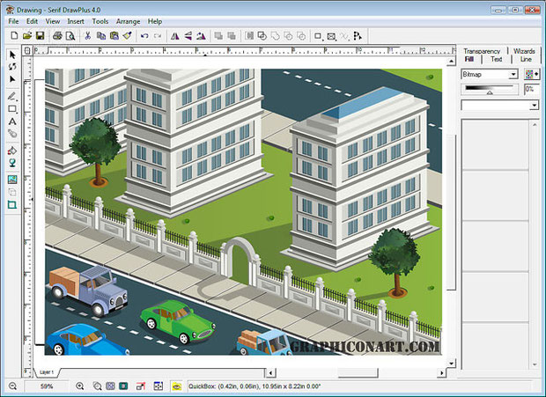Switch to the Line tab
546x397 pixels.
tap(526, 59)
